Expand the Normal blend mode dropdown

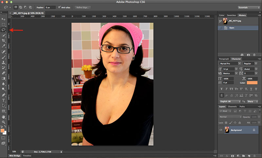coord(230,117)
